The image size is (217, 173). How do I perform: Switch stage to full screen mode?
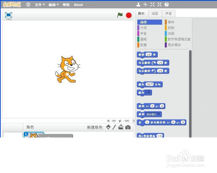(8, 15)
